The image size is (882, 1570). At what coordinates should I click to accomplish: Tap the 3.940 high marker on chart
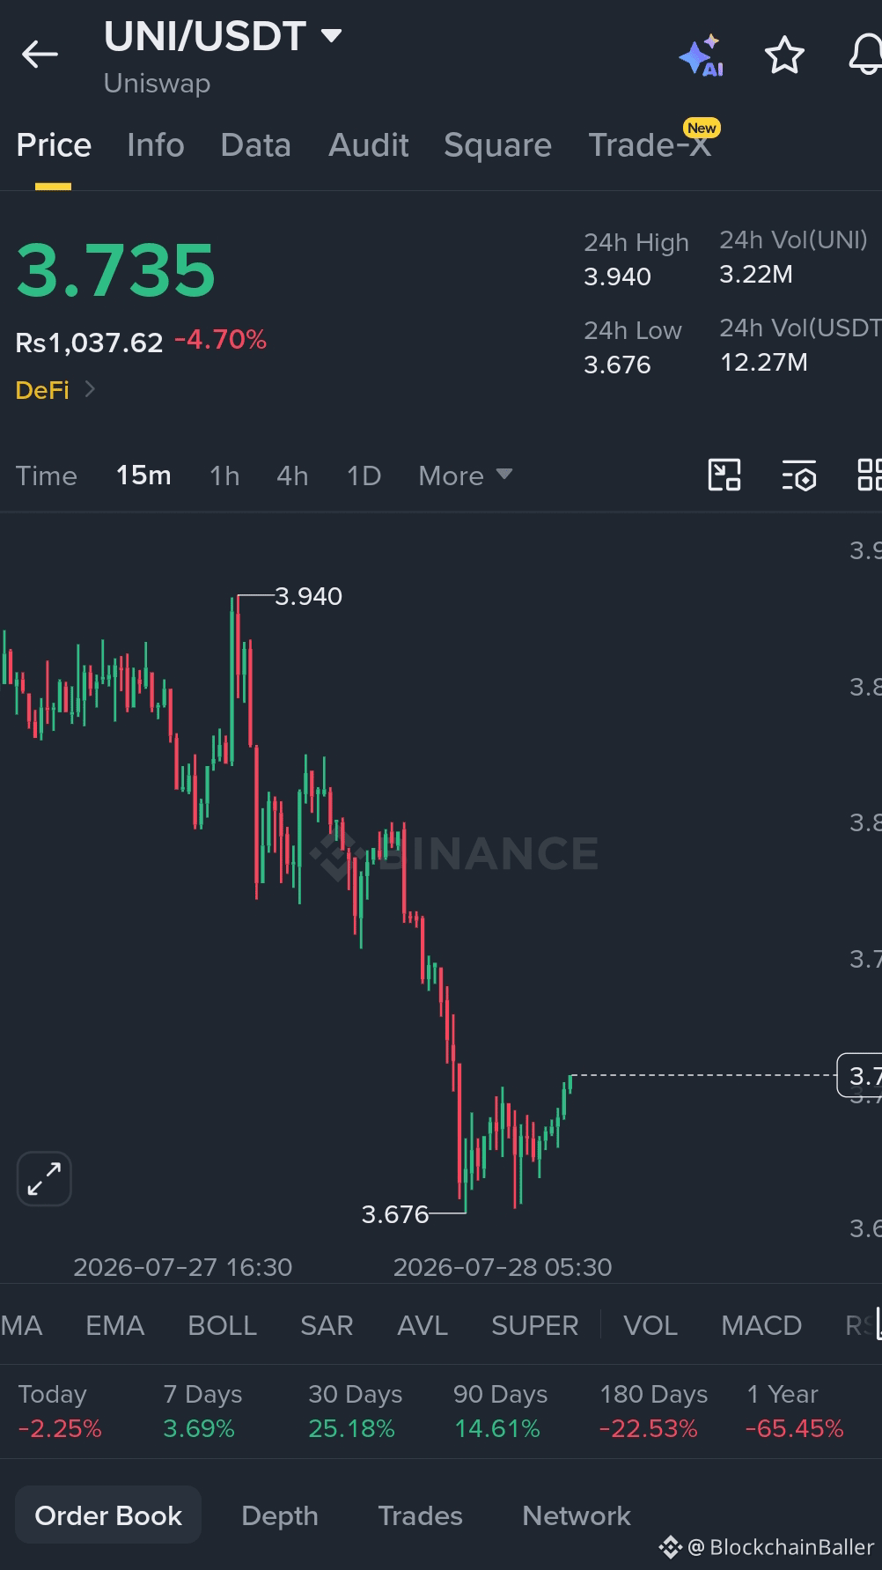[308, 596]
